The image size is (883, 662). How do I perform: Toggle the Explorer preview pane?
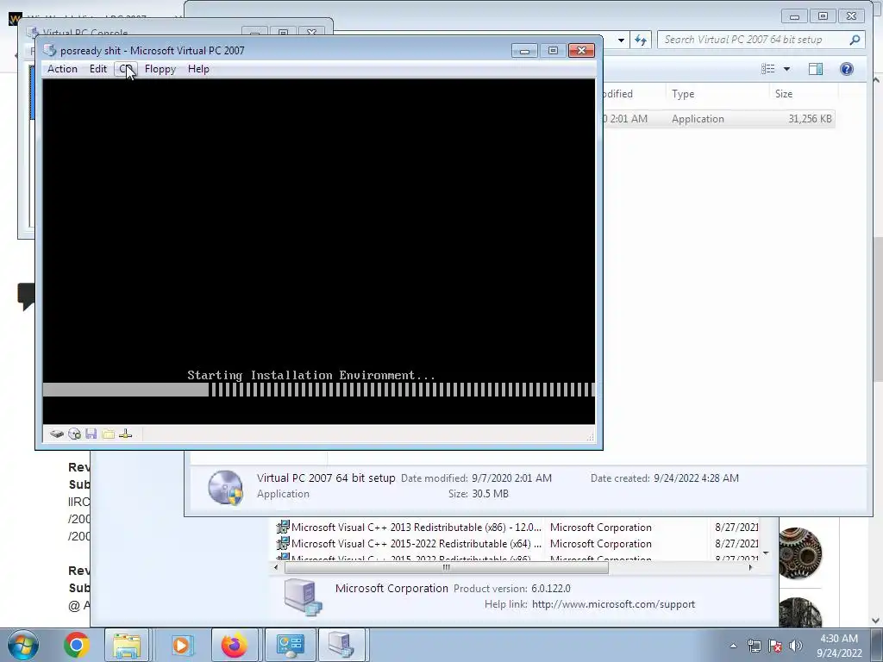(816, 69)
